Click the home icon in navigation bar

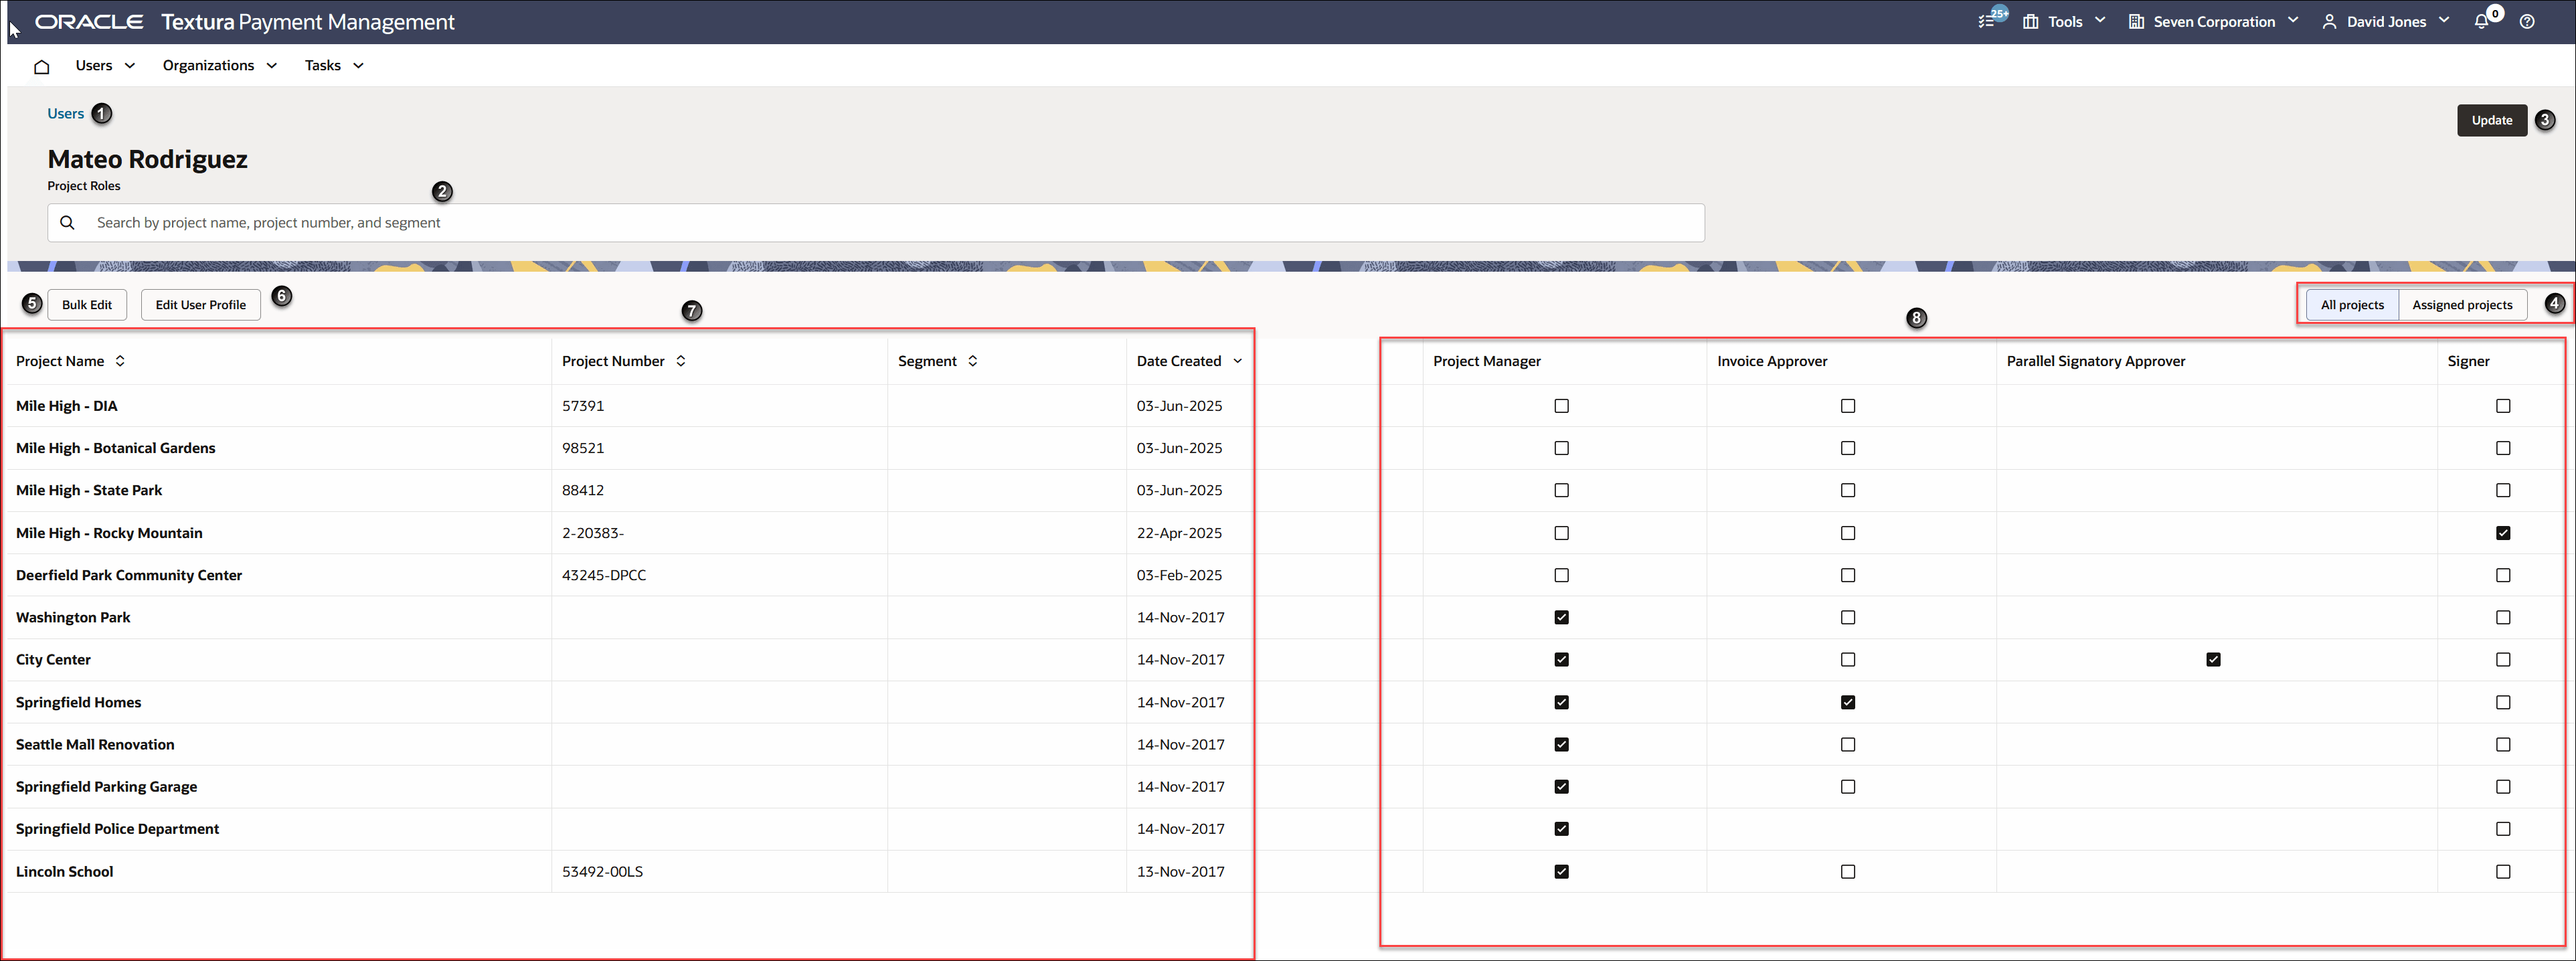41,66
